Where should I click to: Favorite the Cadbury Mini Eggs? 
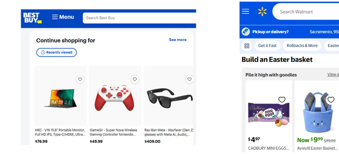pos(282,100)
